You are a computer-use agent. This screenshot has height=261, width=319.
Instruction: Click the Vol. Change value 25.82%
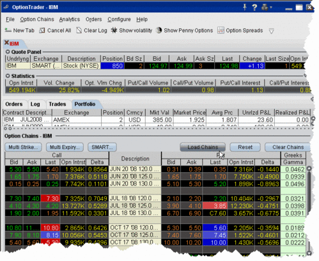click(x=59, y=90)
